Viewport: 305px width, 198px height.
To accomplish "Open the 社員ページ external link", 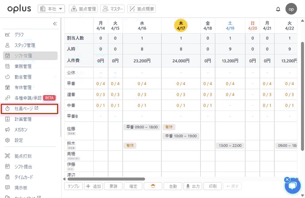I will 27,108.
